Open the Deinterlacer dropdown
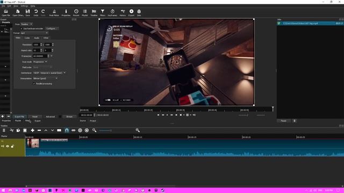 click(49, 73)
